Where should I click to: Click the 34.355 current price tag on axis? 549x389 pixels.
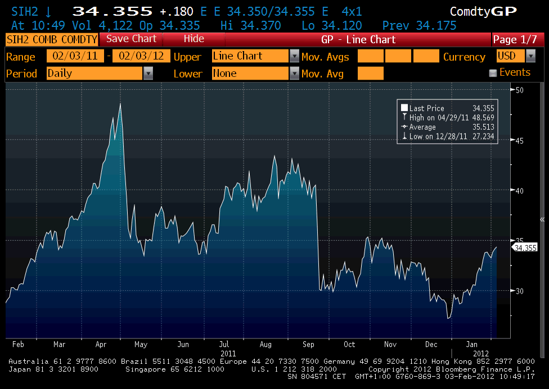(x=524, y=247)
